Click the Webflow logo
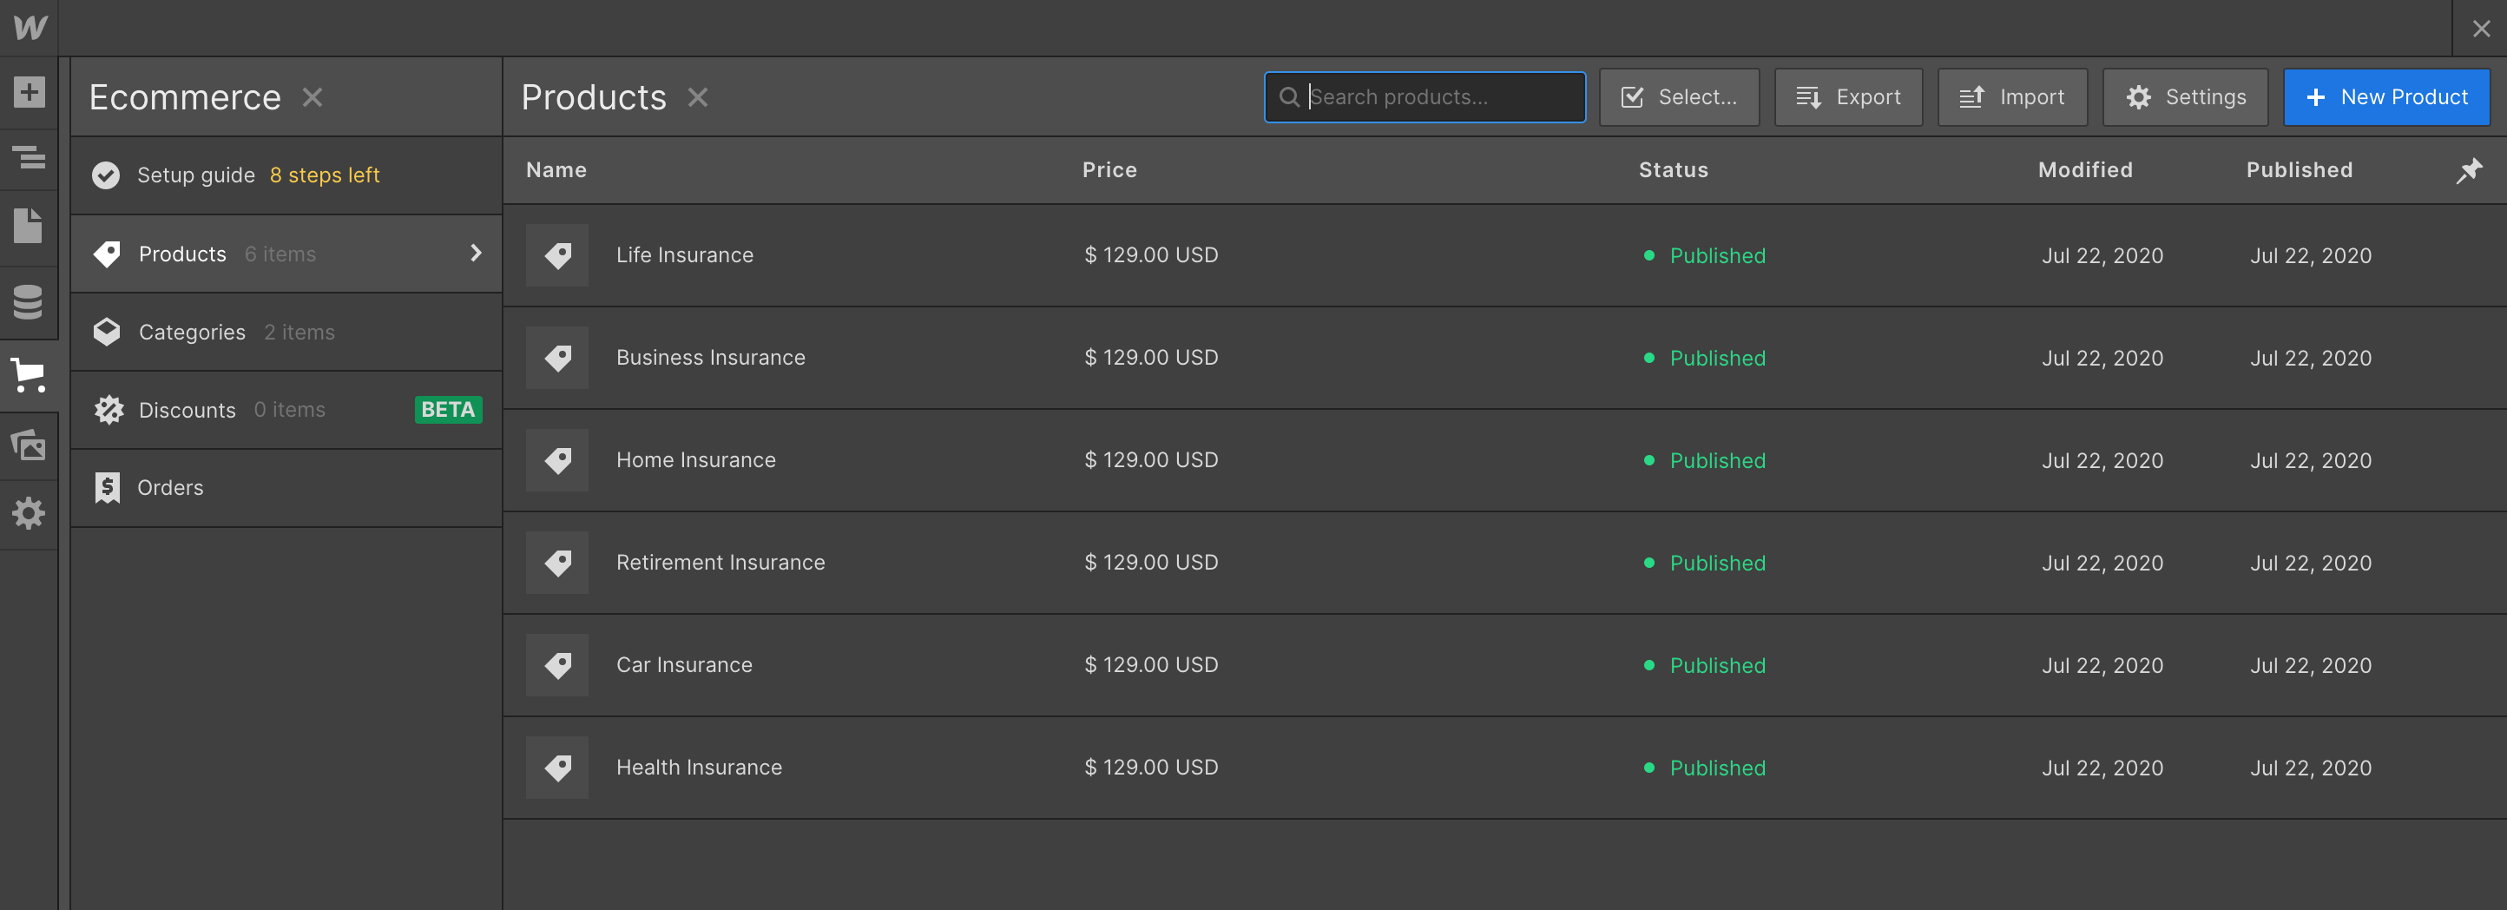 29,26
